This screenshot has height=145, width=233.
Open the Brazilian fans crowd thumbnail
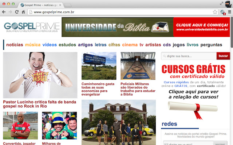click(x=59, y=125)
